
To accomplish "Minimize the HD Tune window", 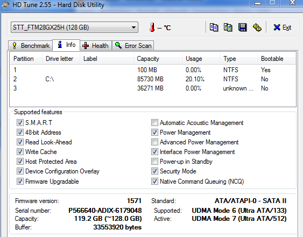I will [x=258, y=3].
